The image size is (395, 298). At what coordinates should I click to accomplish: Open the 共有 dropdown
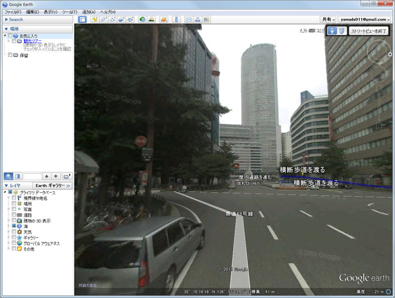328,19
